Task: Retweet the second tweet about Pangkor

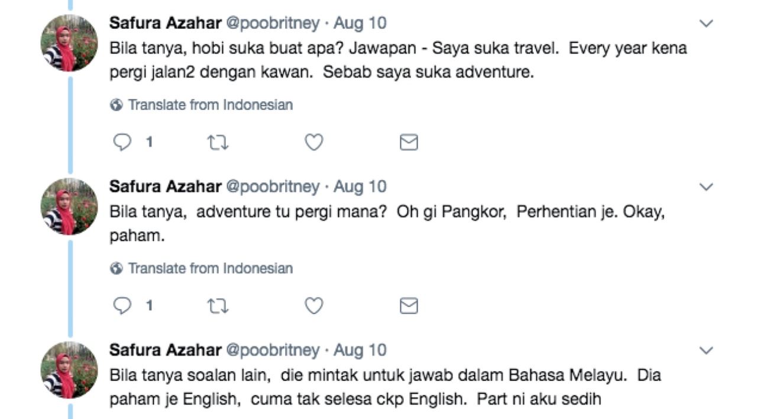Action: point(219,306)
